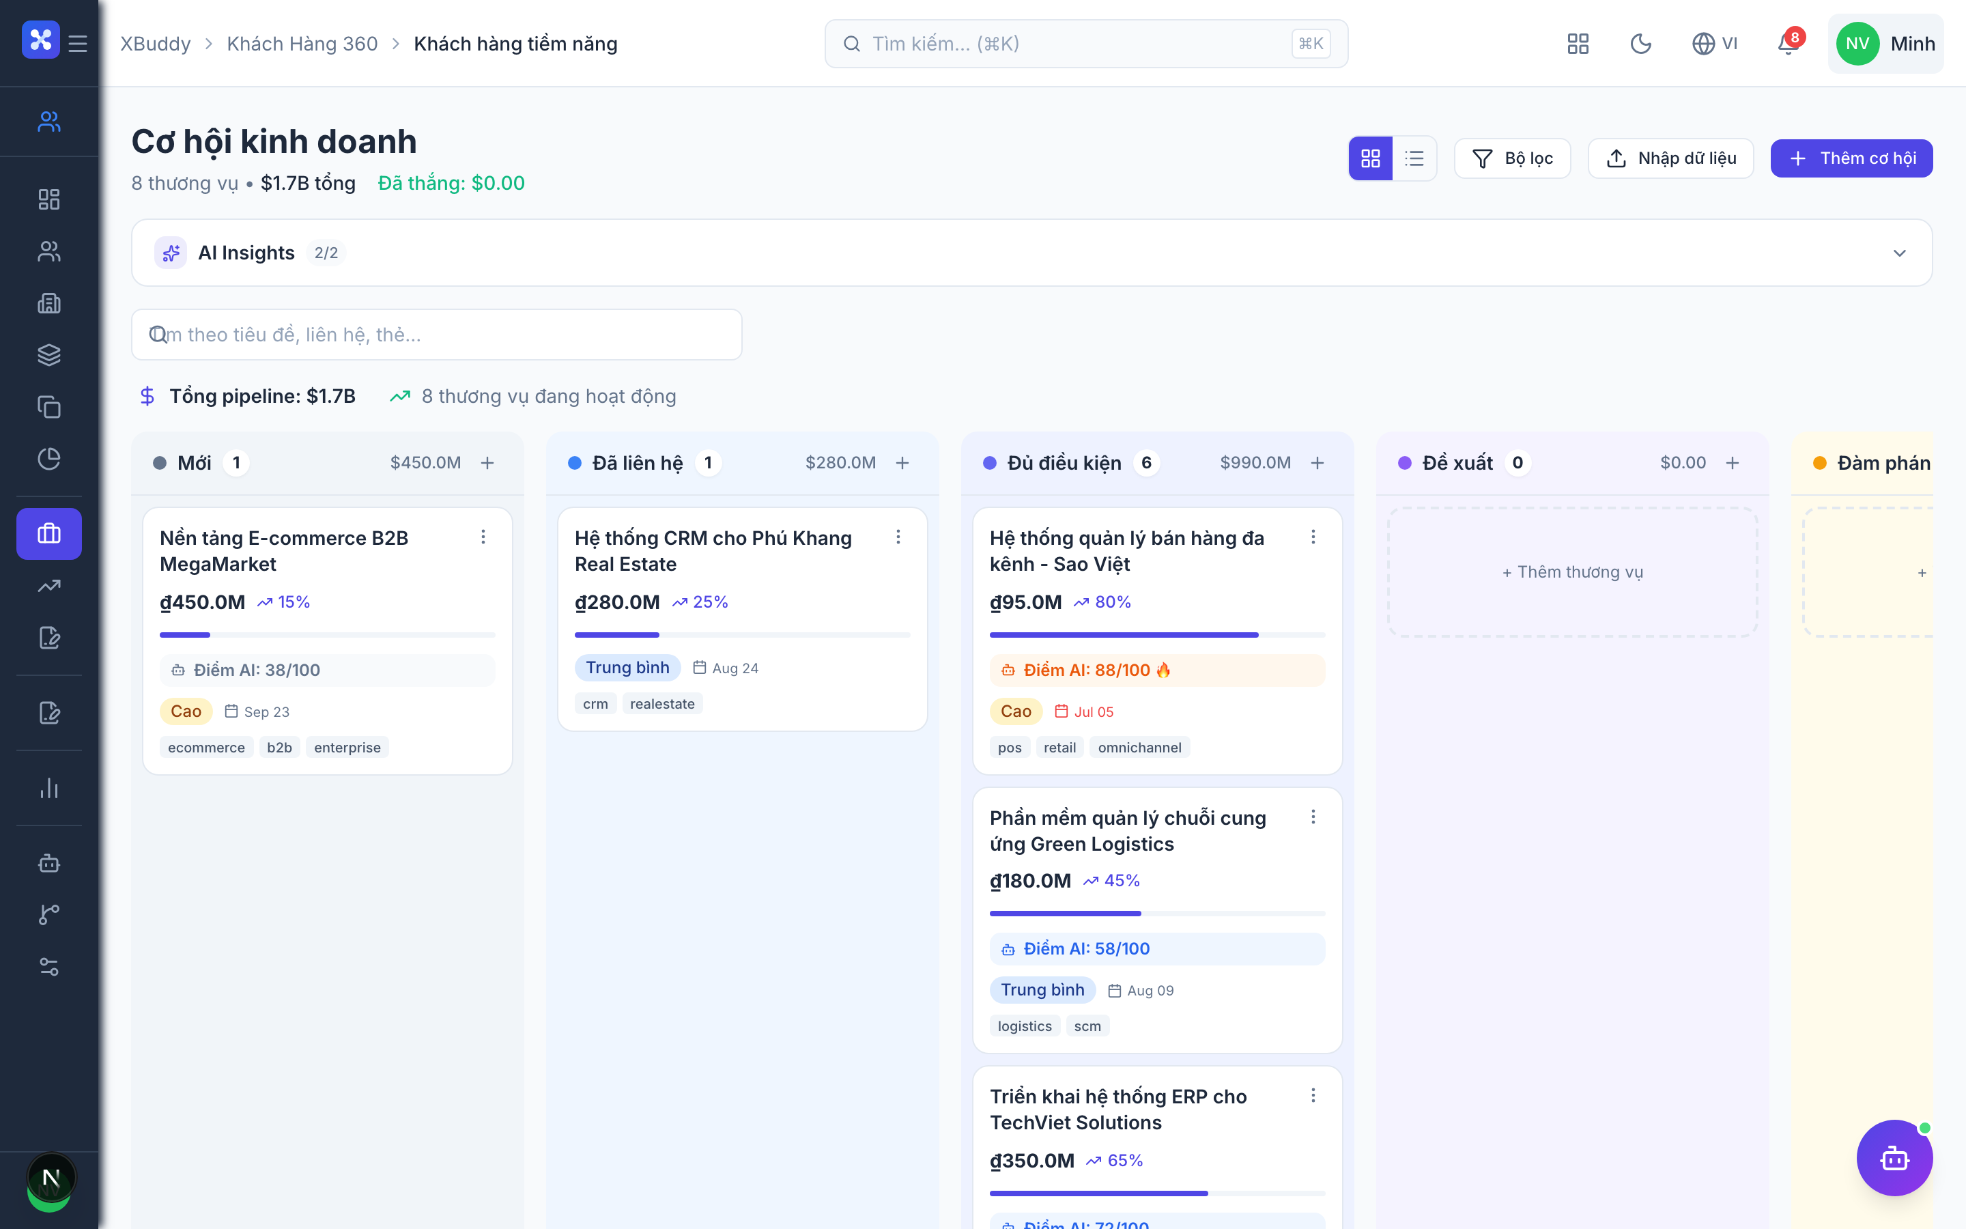Click Thêm cơ hội button
1966x1229 pixels.
pos(1851,158)
